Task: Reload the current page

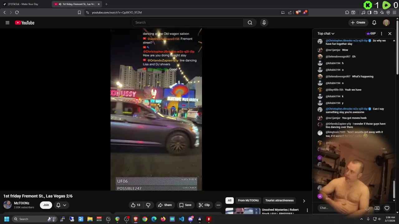Action: [17, 12]
